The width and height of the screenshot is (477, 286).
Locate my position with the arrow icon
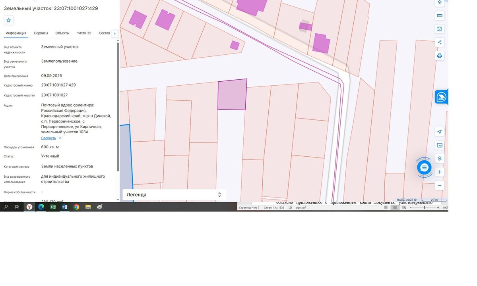pos(440,132)
